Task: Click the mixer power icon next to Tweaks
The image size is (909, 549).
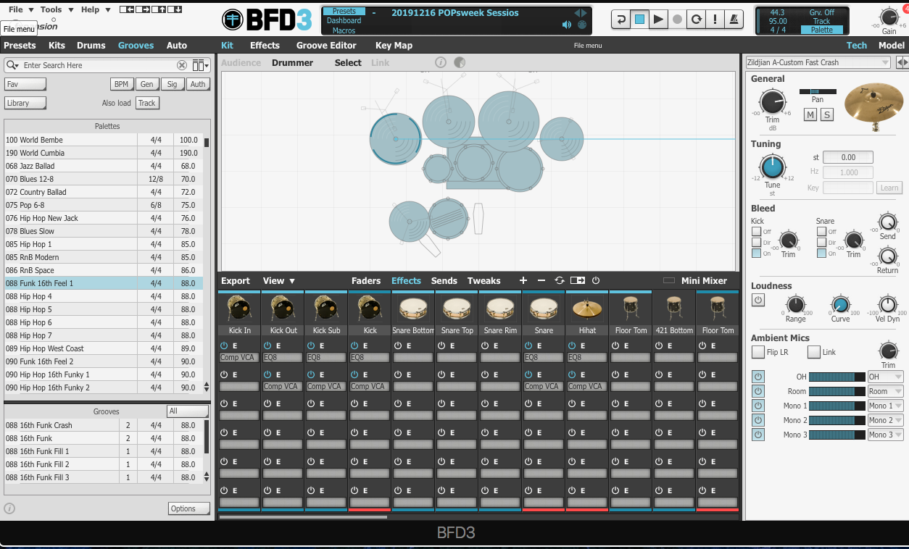Action: click(x=596, y=280)
